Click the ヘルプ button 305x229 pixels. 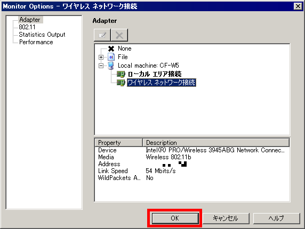(x=276, y=218)
